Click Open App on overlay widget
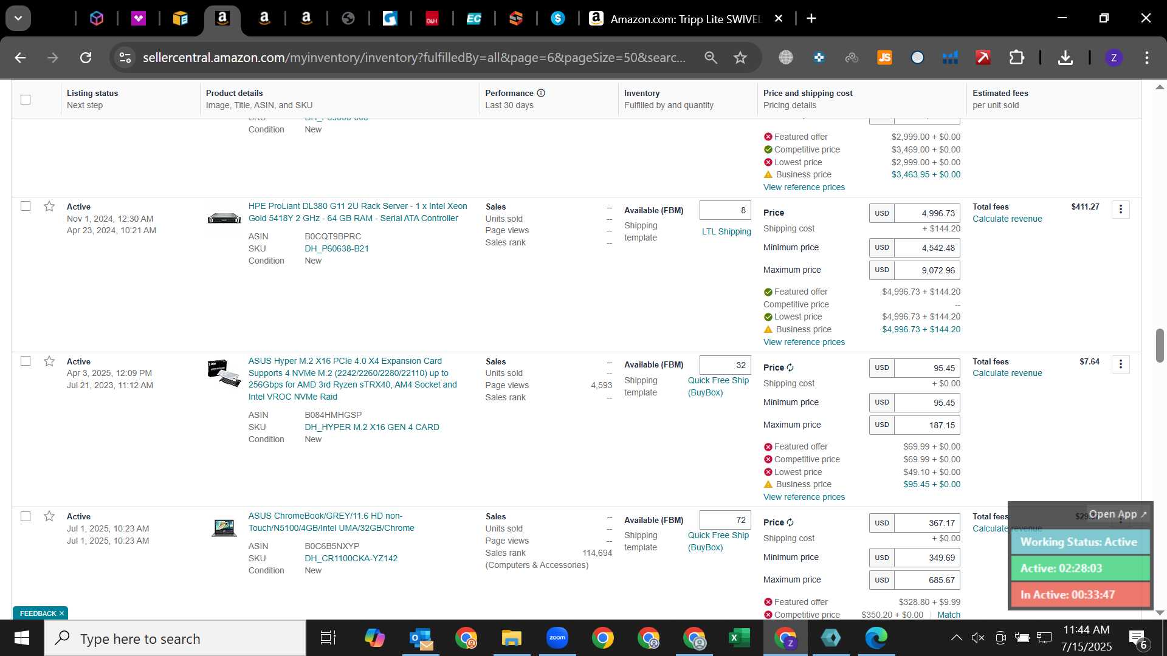The height and width of the screenshot is (656, 1167). coord(1117,514)
